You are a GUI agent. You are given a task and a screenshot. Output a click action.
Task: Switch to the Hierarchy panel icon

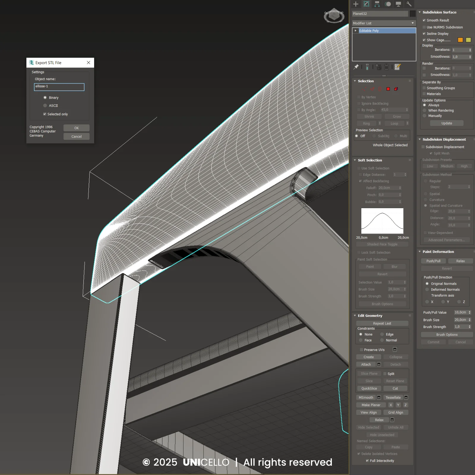377,4
